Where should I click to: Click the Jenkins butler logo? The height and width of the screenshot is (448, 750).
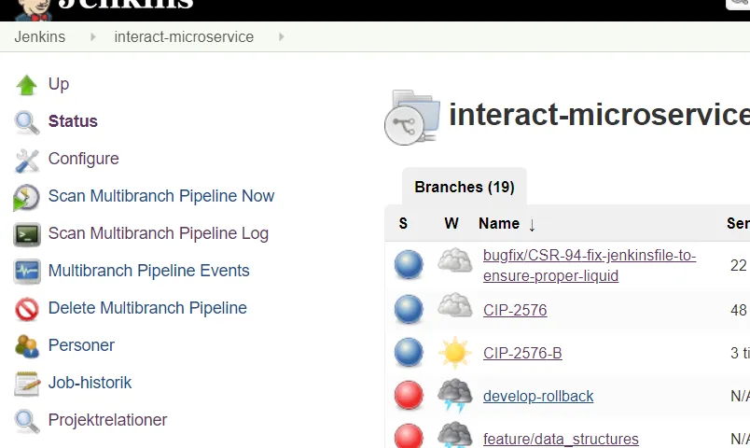[33, 10]
